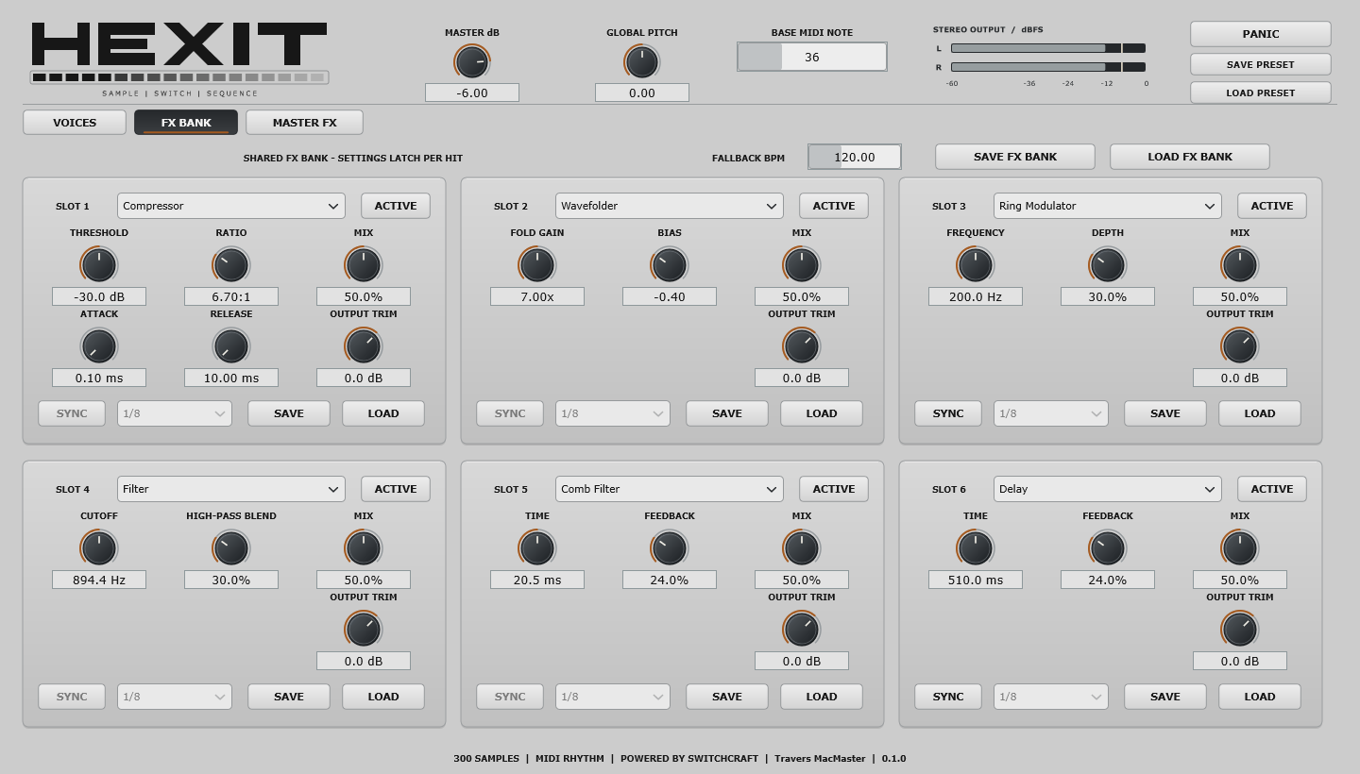The width and height of the screenshot is (1360, 774).
Task: Click Slot 6 Time knob
Action: (976, 548)
